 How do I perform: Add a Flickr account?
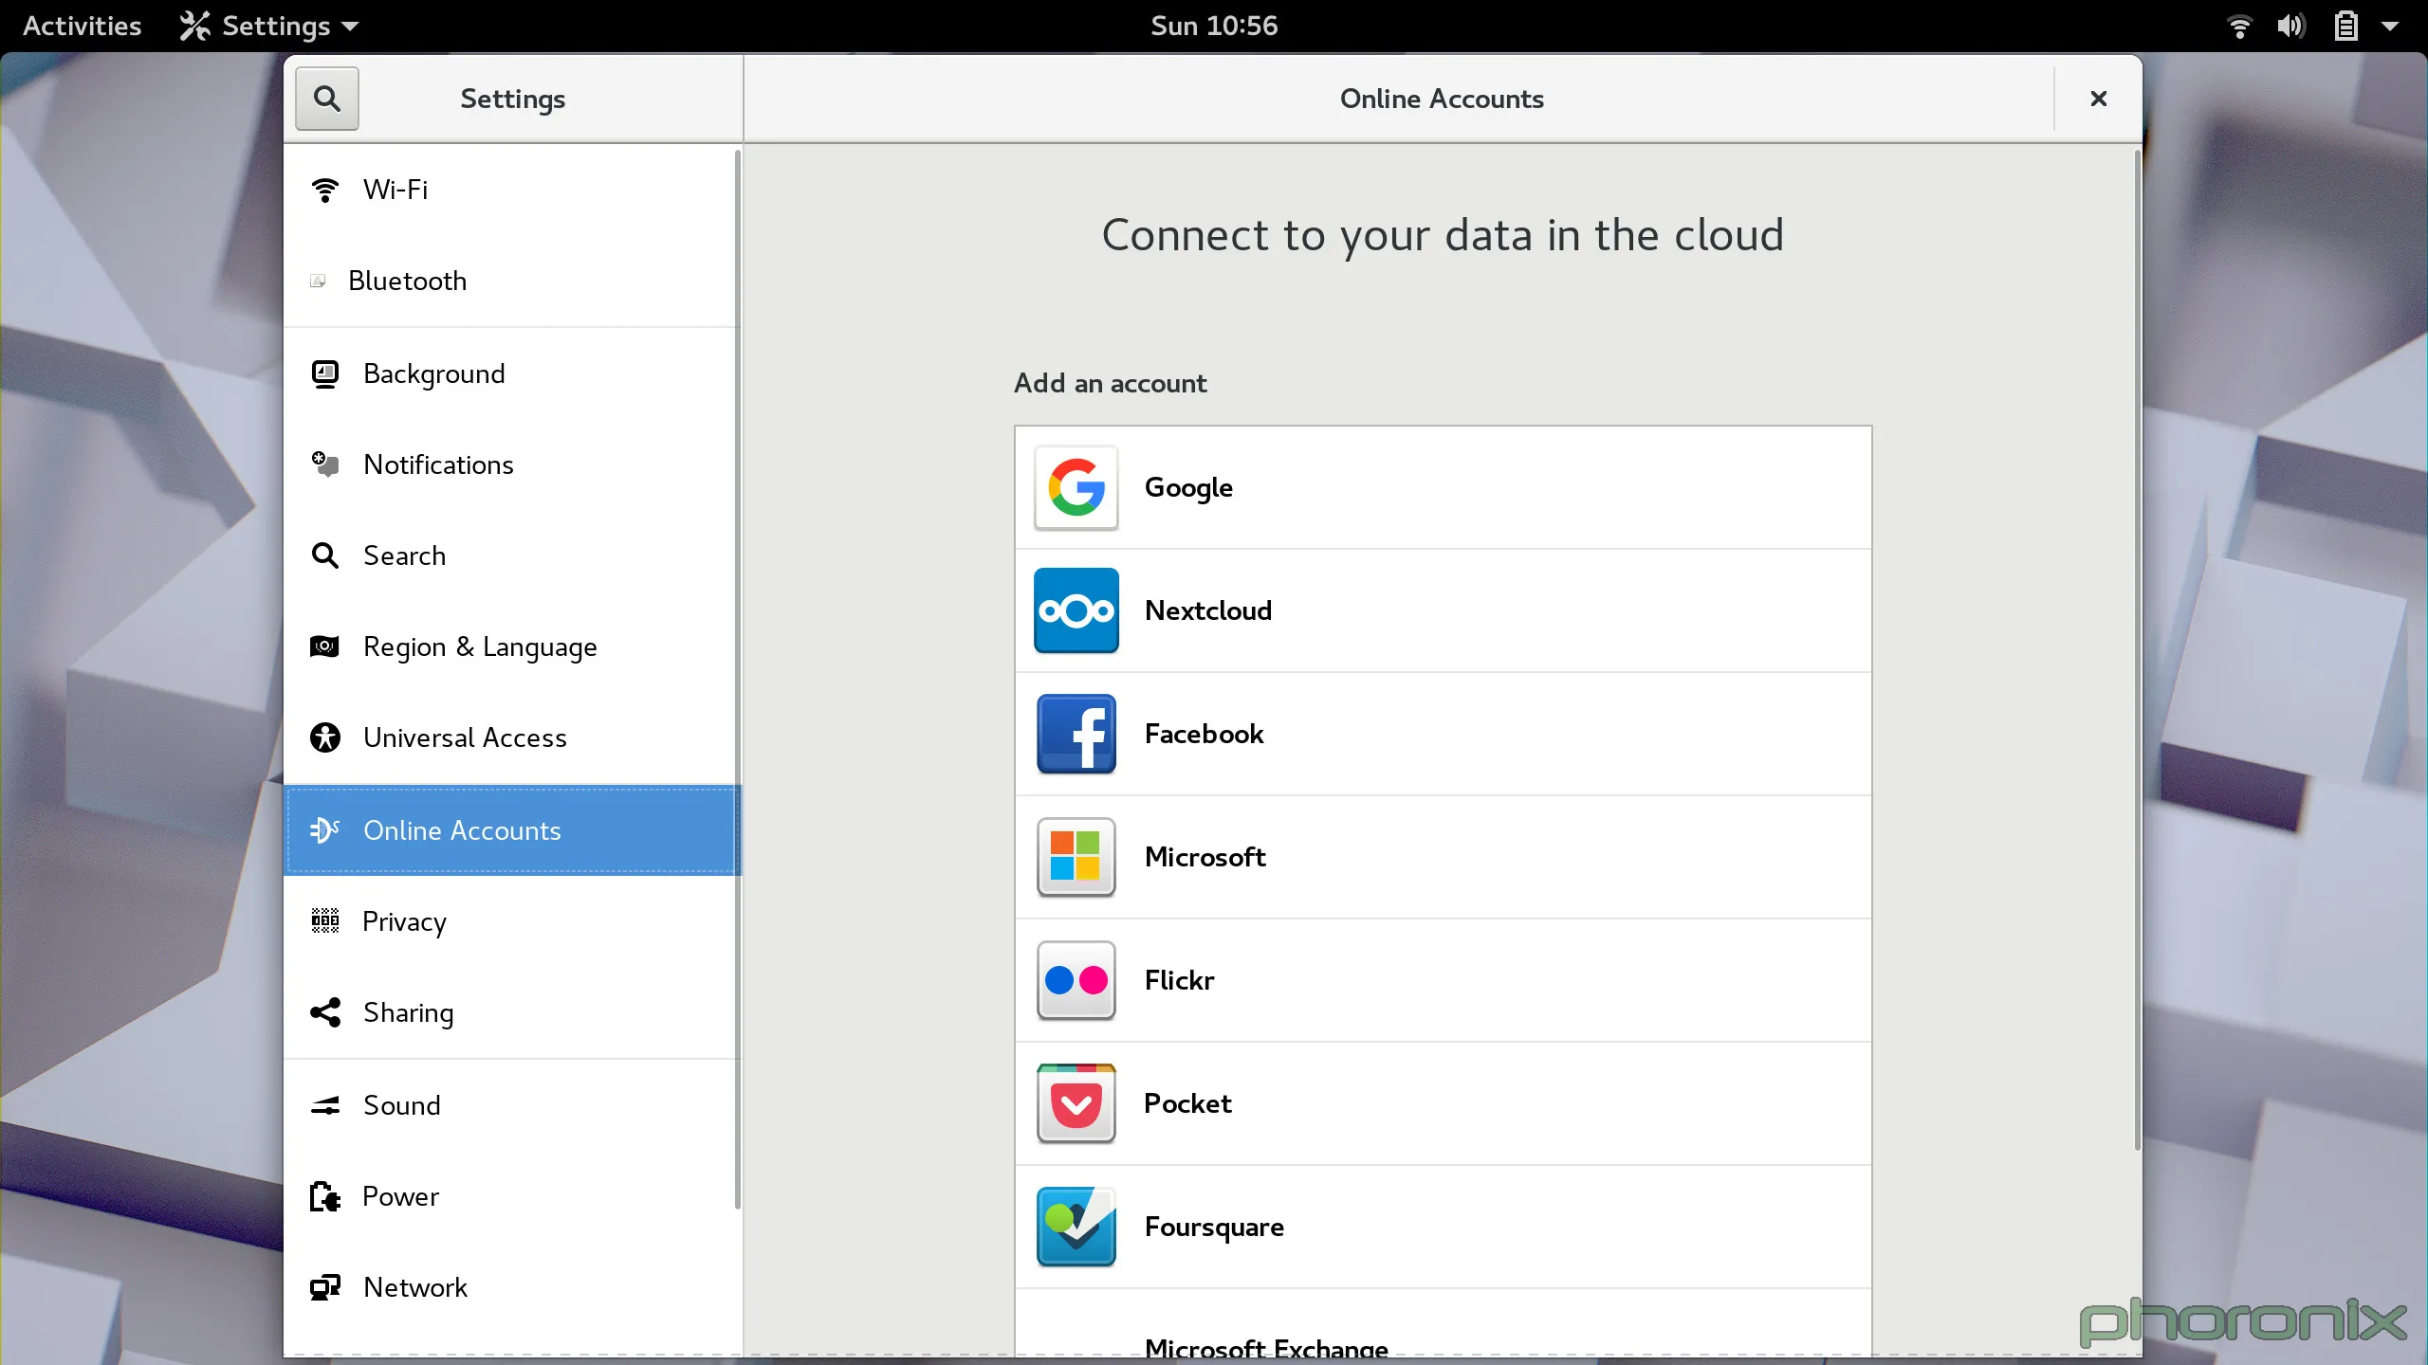tap(1443, 980)
